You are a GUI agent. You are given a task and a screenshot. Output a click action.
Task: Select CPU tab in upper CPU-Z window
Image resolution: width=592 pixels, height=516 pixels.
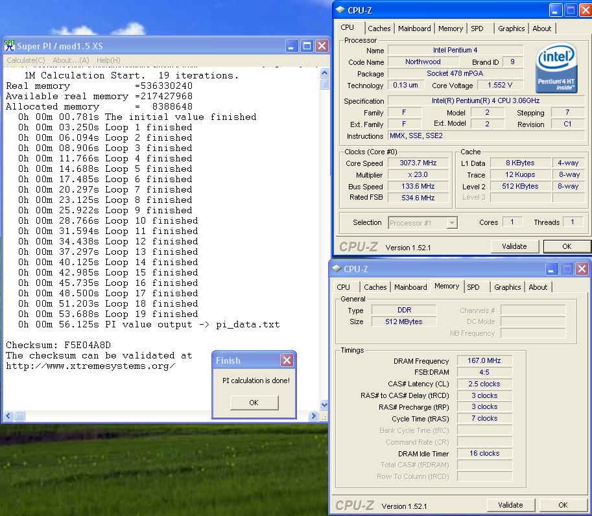pos(348,27)
